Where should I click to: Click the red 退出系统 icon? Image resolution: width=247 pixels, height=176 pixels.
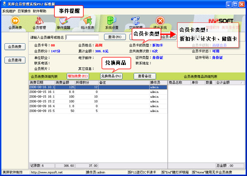pyautogui.click(x=159, y=22)
